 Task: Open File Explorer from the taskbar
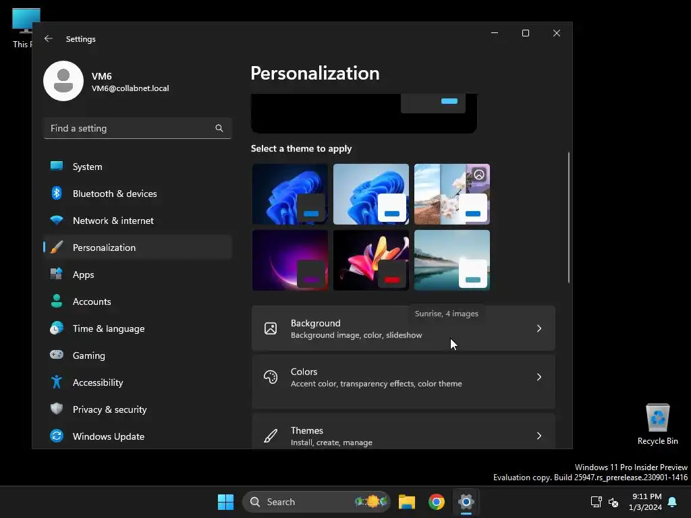coord(407,502)
